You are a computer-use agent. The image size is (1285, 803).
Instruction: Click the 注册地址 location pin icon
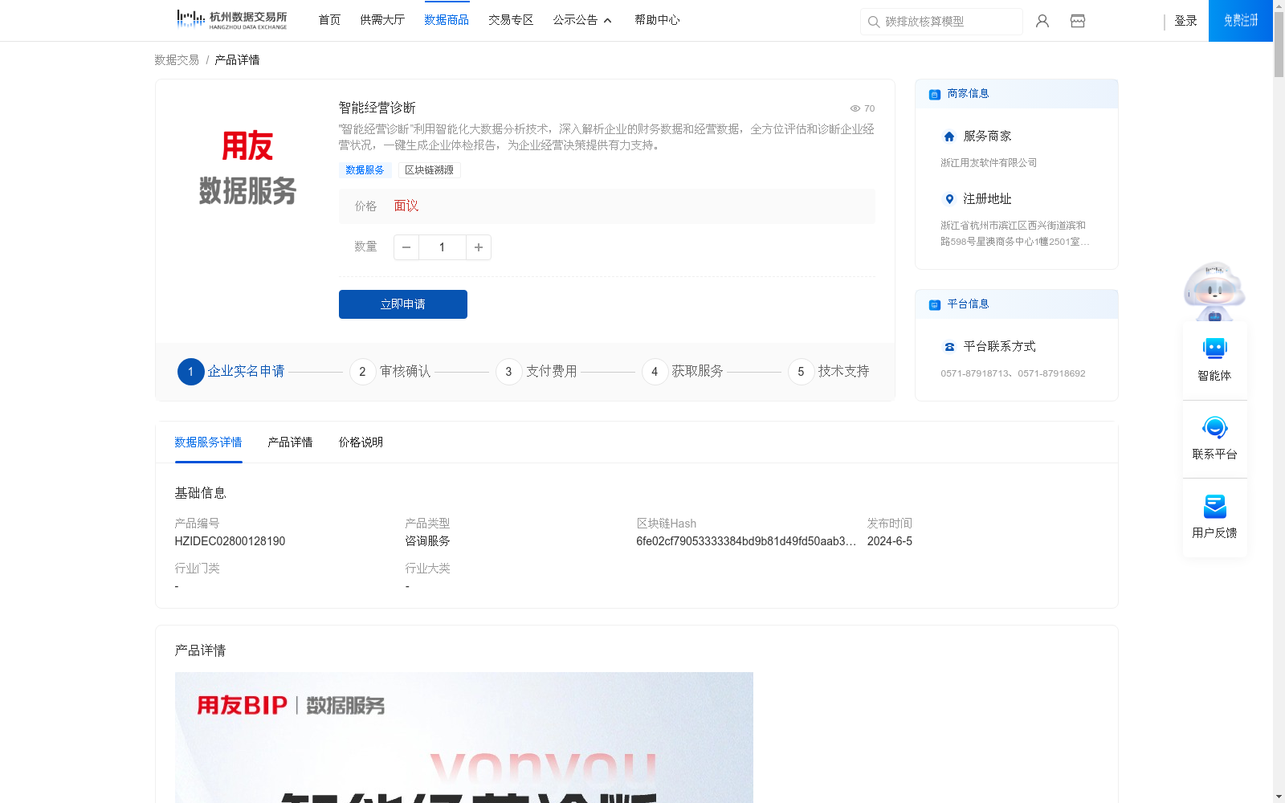click(x=949, y=199)
